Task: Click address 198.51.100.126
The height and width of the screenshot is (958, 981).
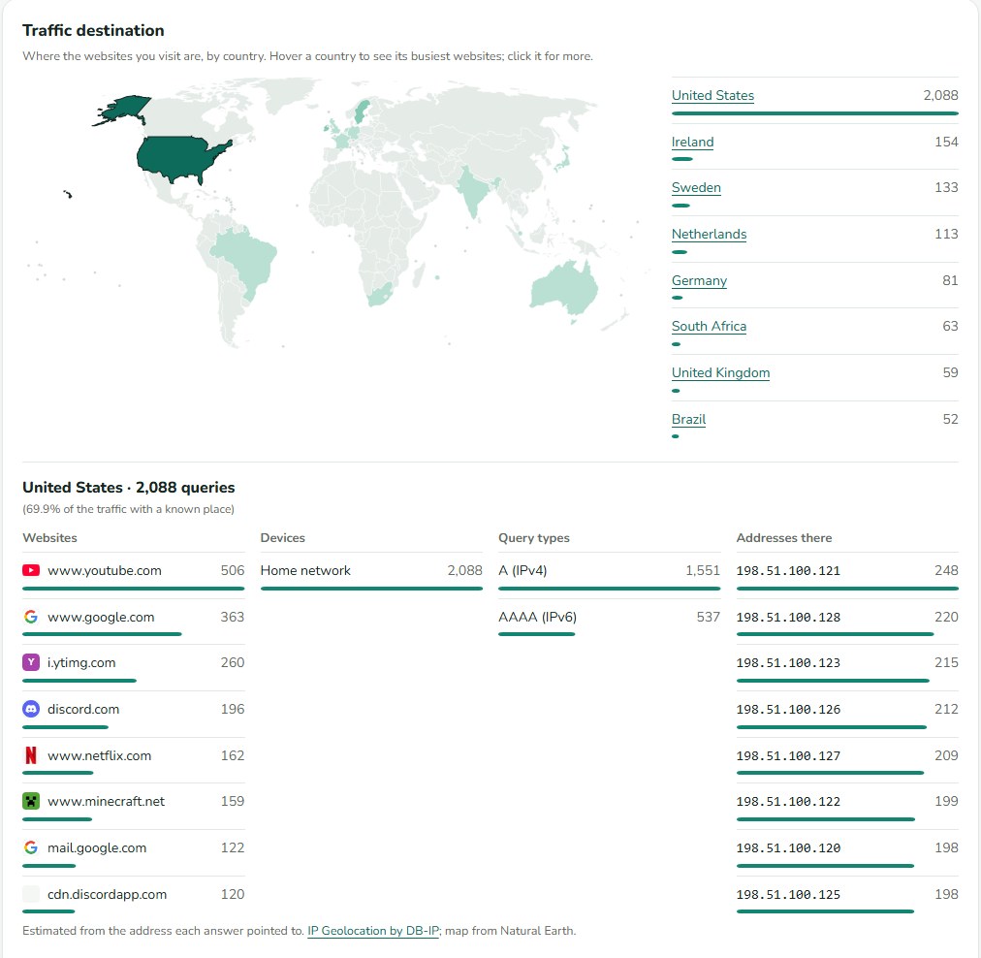Action: click(x=788, y=710)
